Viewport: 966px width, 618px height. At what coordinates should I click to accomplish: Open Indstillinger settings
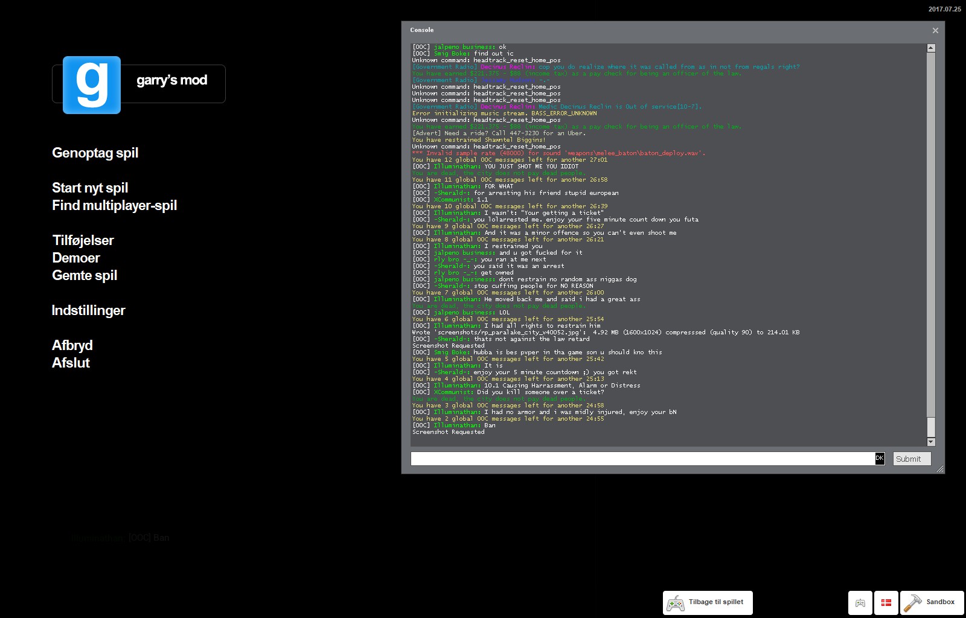pyautogui.click(x=88, y=310)
